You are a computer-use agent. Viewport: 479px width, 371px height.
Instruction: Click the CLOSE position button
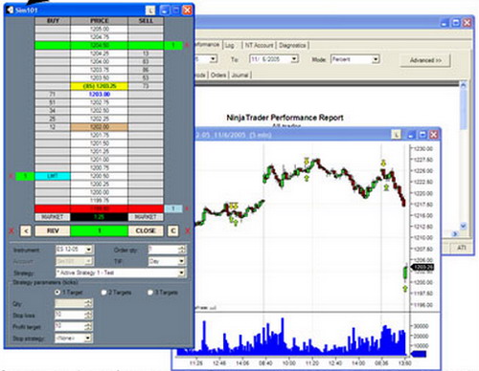[x=146, y=230]
